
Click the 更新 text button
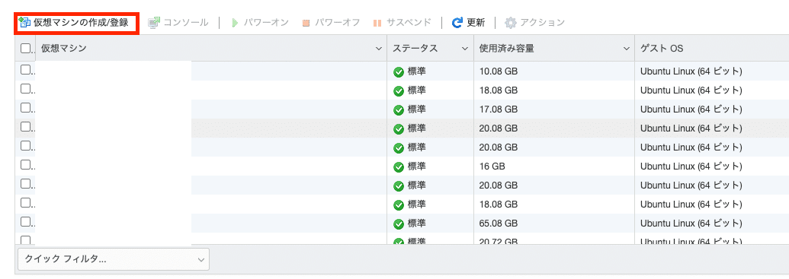pyautogui.click(x=476, y=23)
